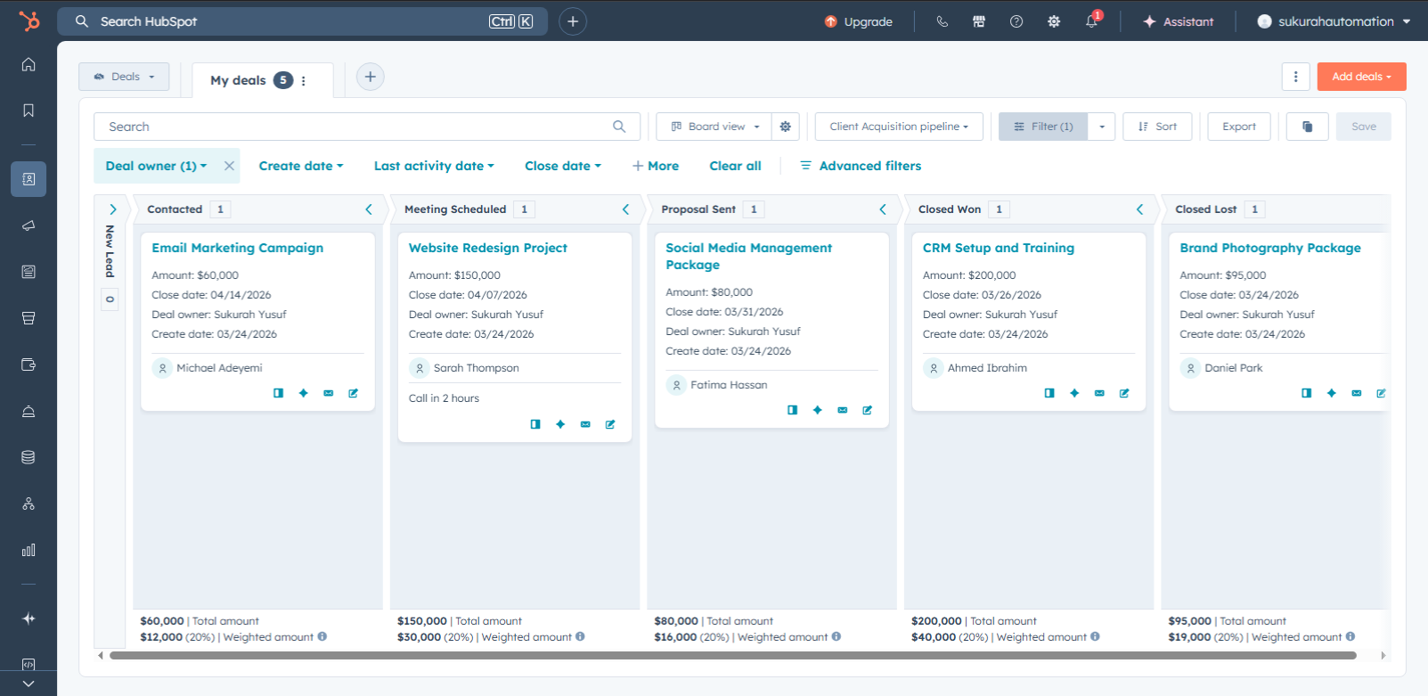
Task: Open the Commerce storefront sidebar icon
Action: tap(29, 318)
